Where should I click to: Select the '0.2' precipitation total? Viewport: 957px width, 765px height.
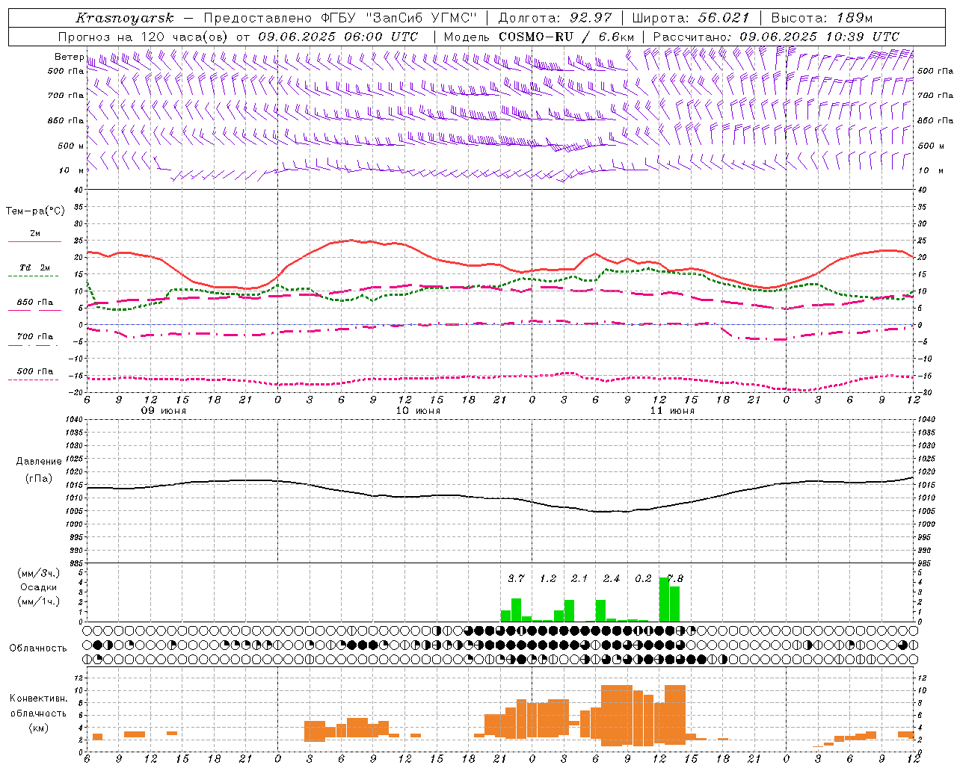643,578
